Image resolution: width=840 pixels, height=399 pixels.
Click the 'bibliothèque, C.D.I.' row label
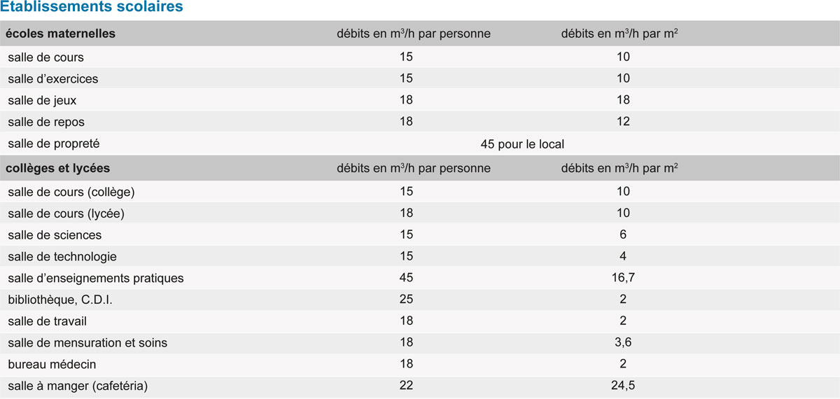click(x=60, y=300)
